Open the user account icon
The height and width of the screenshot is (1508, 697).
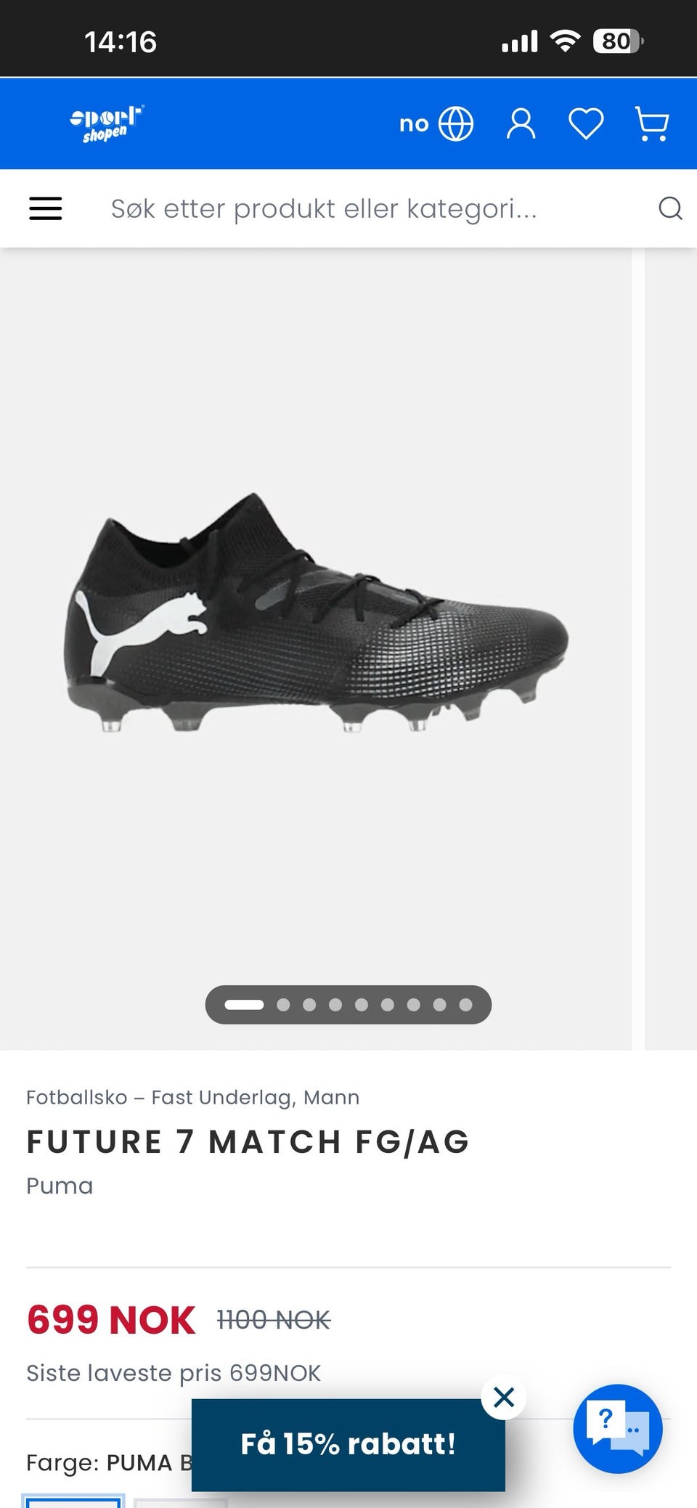coord(521,123)
